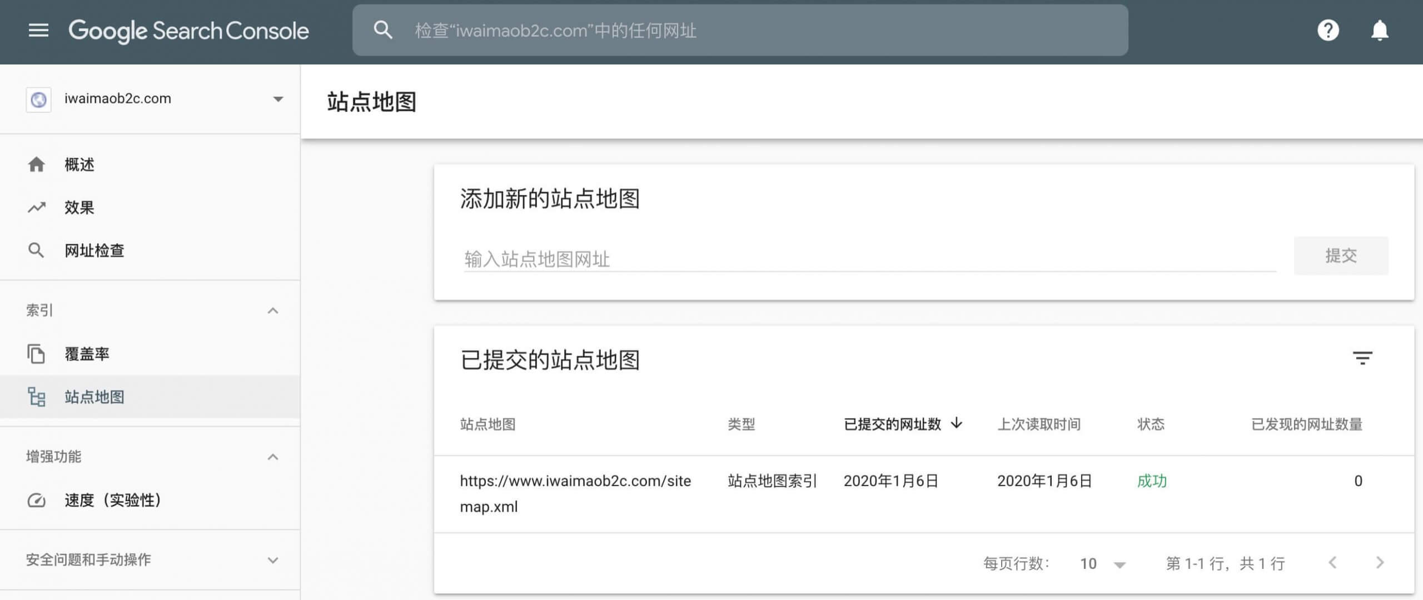Viewport: 1423px width, 600px height.
Task: Click the 站点地图 page heading
Action: (x=372, y=102)
